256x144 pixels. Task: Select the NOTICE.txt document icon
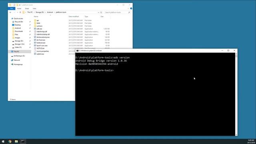click(35, 48)
